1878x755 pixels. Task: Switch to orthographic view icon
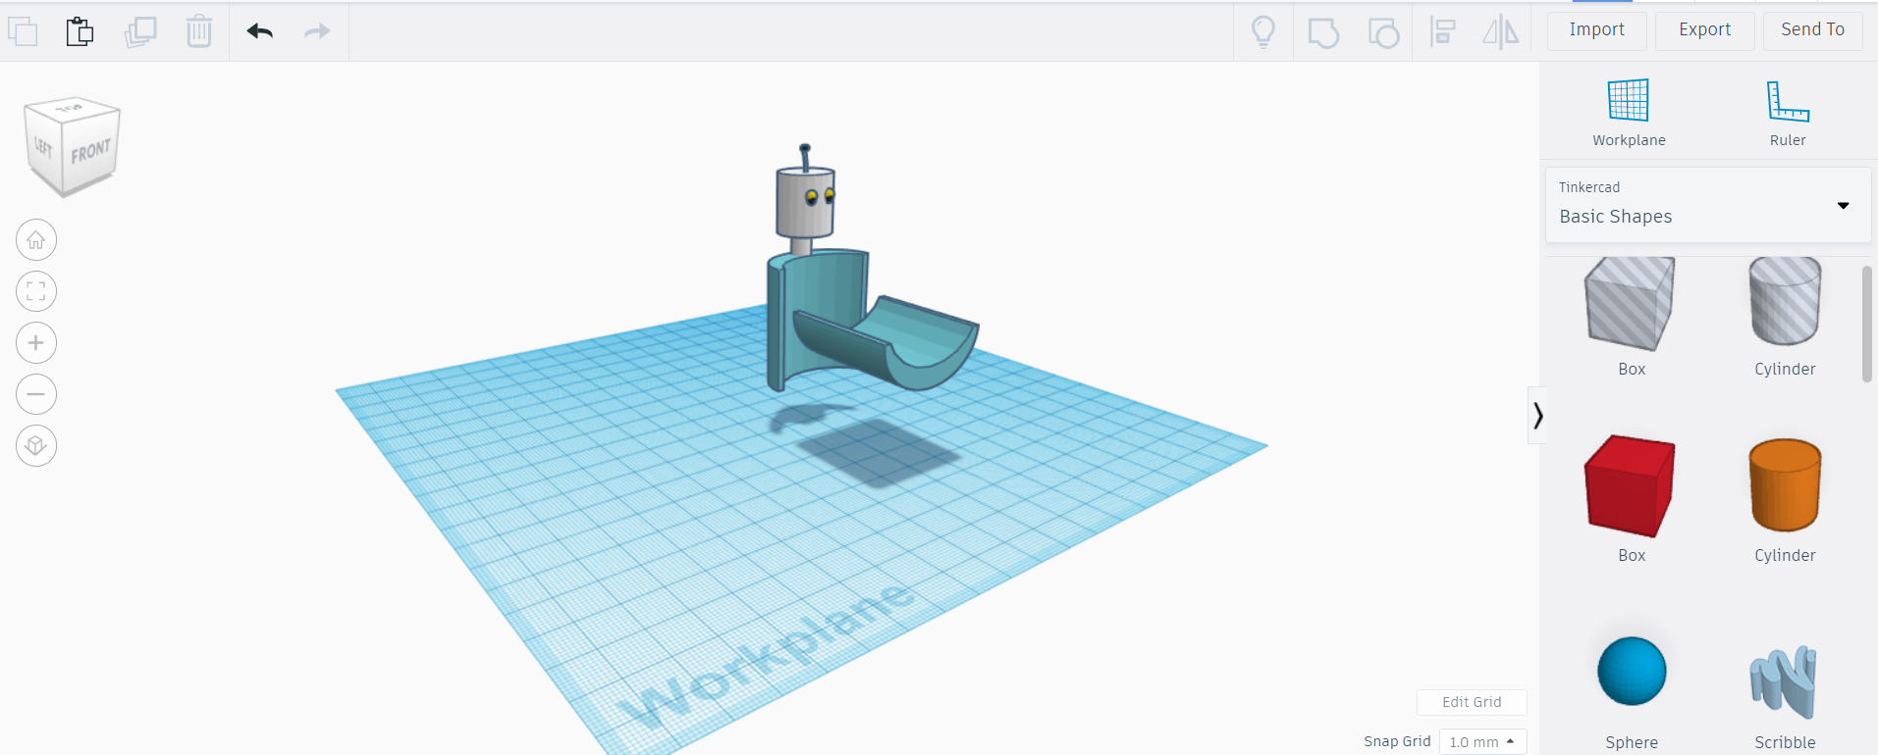coord(36,446)
